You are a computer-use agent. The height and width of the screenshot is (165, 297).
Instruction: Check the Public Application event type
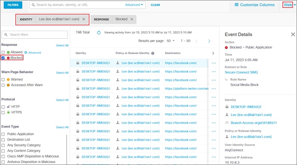tap(3, 134)
